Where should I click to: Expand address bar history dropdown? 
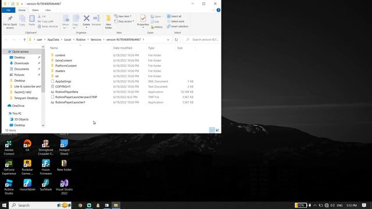[168, 40]
